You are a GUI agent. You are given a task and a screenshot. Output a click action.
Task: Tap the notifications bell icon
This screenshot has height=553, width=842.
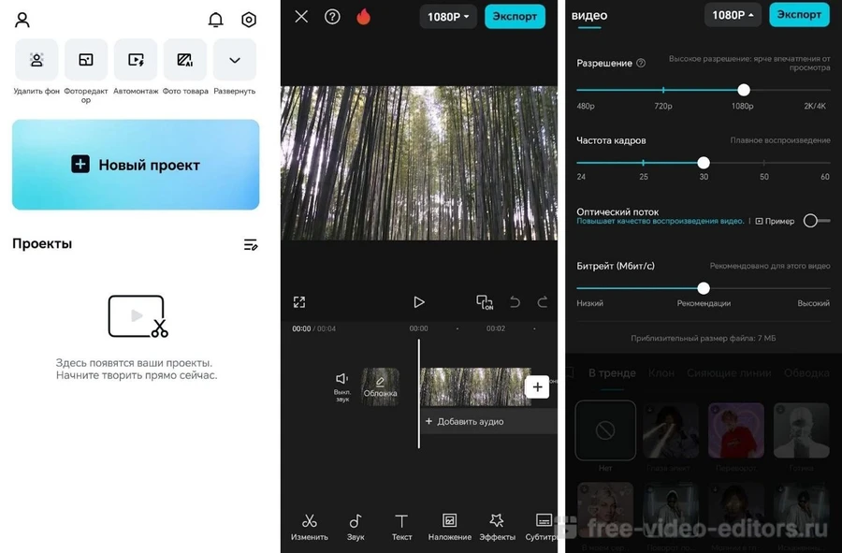pyautogui.click(x=215, y=20)
